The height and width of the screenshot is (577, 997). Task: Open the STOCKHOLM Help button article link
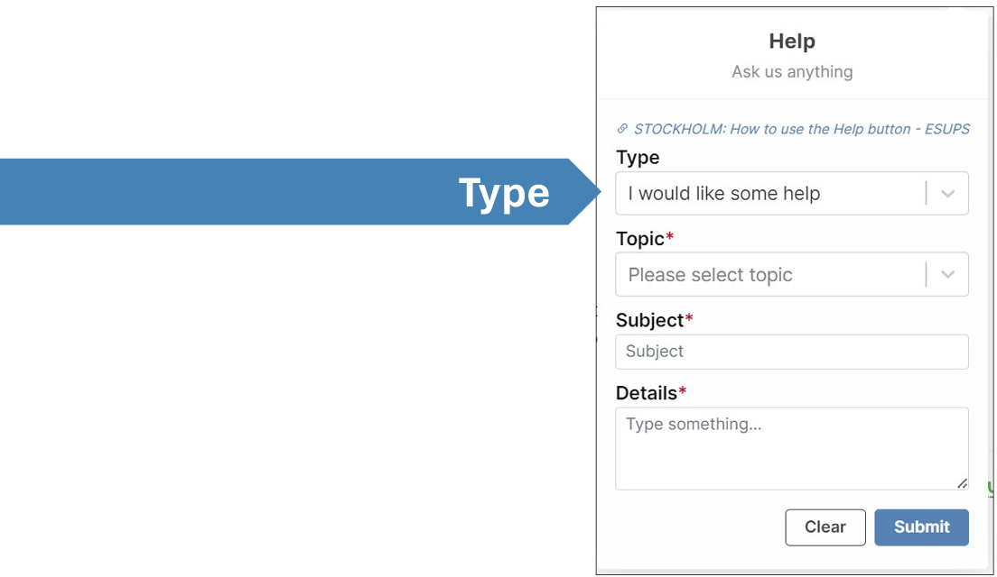coord(802,129)
